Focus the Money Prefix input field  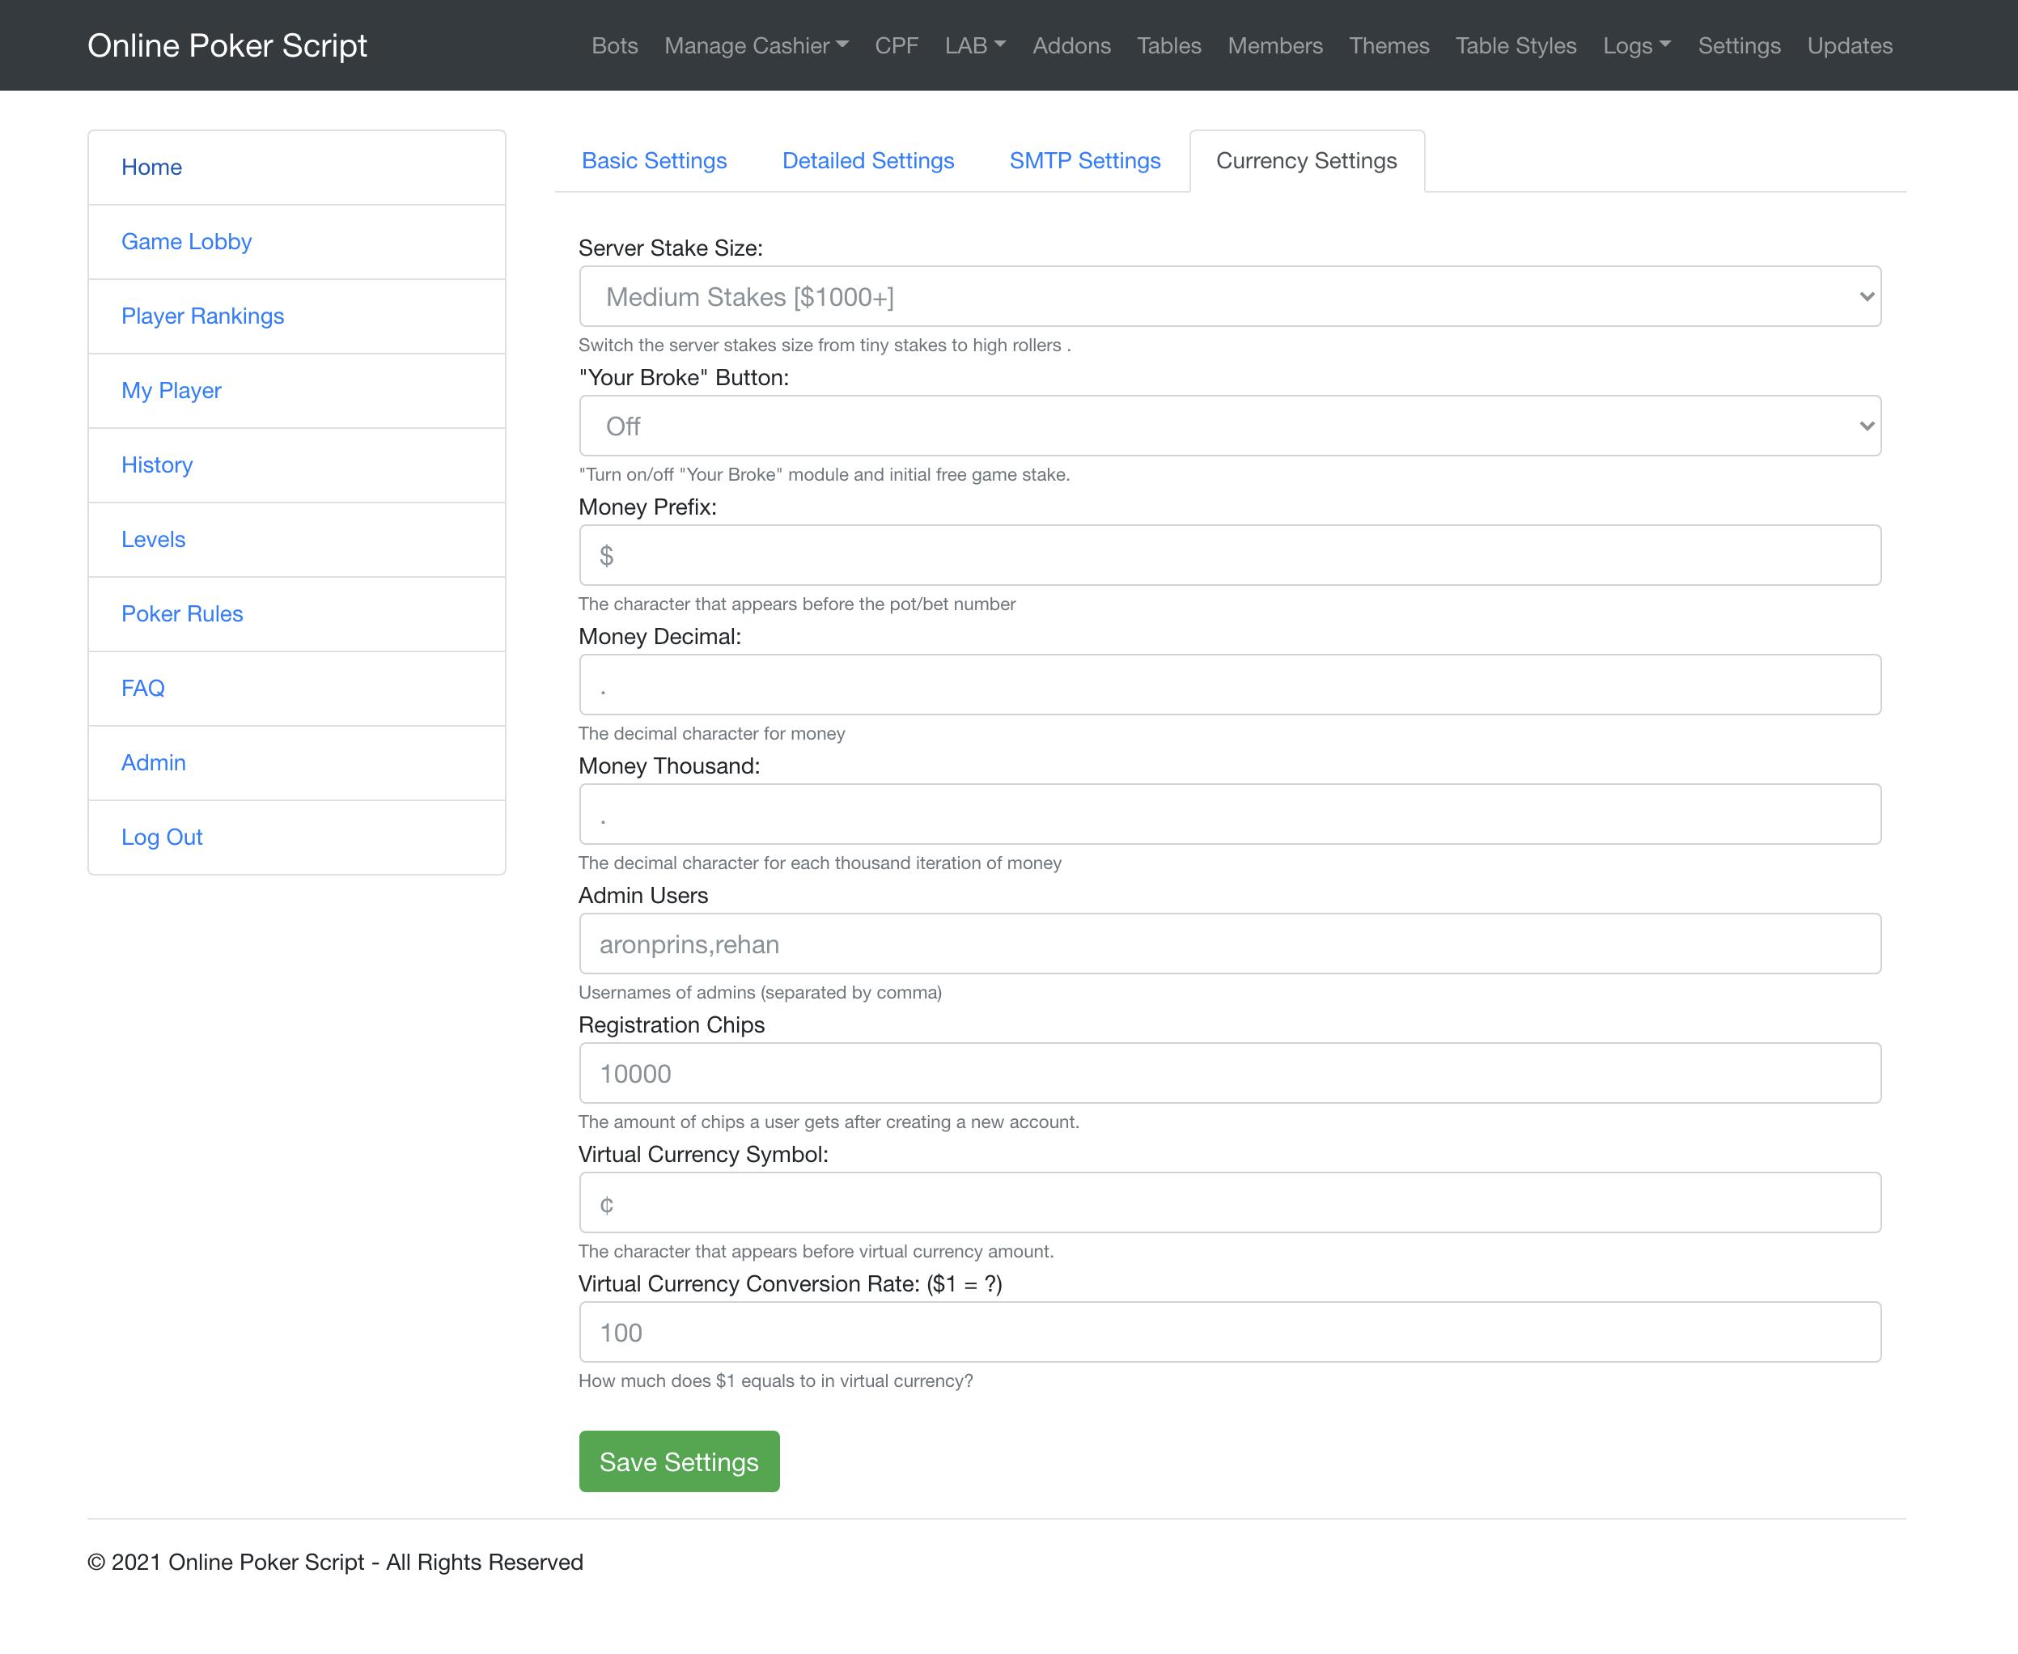pos(1229,555)
